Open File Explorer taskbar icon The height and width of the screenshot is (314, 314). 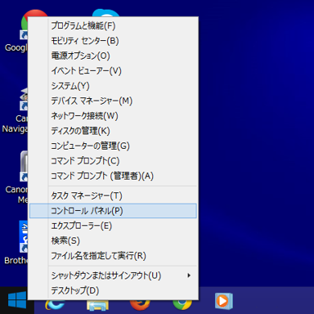98,305
